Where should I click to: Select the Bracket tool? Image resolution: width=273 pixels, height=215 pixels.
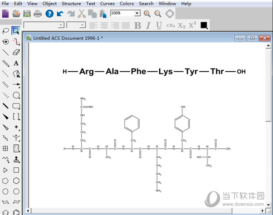tap(16, 117)
